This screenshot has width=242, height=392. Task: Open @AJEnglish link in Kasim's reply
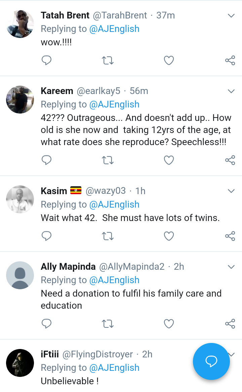point(114,204)
